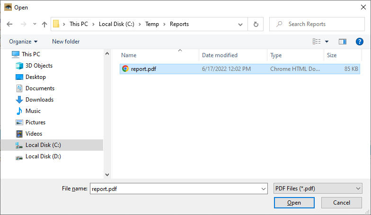Cancel the Open dialog
This screenshot has width=371, height=215.
[x=341, y=203]
